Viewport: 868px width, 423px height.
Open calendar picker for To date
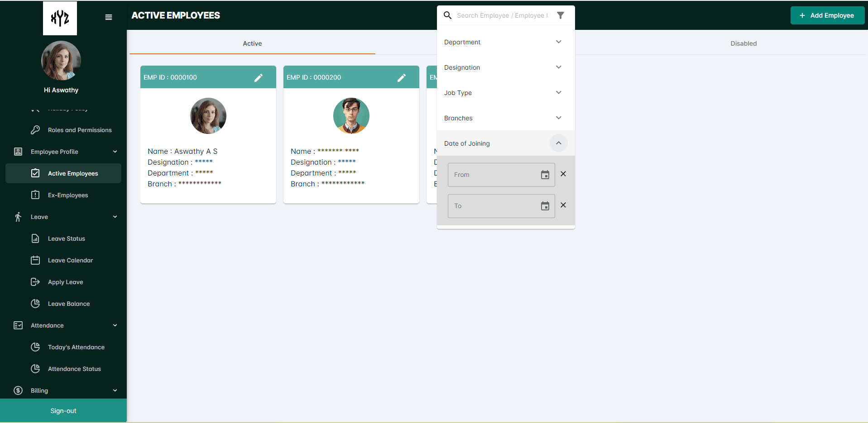(x=545, y=206)
